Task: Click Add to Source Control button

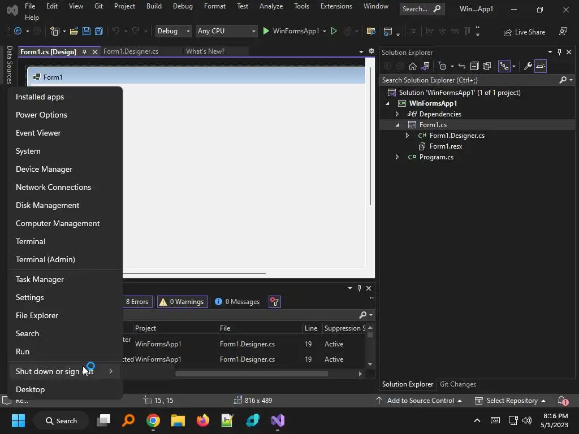Action: click(x=420, y=401)
